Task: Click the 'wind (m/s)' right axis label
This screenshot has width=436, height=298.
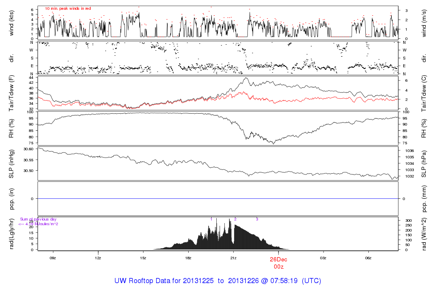Action: [x=424, y=23]
